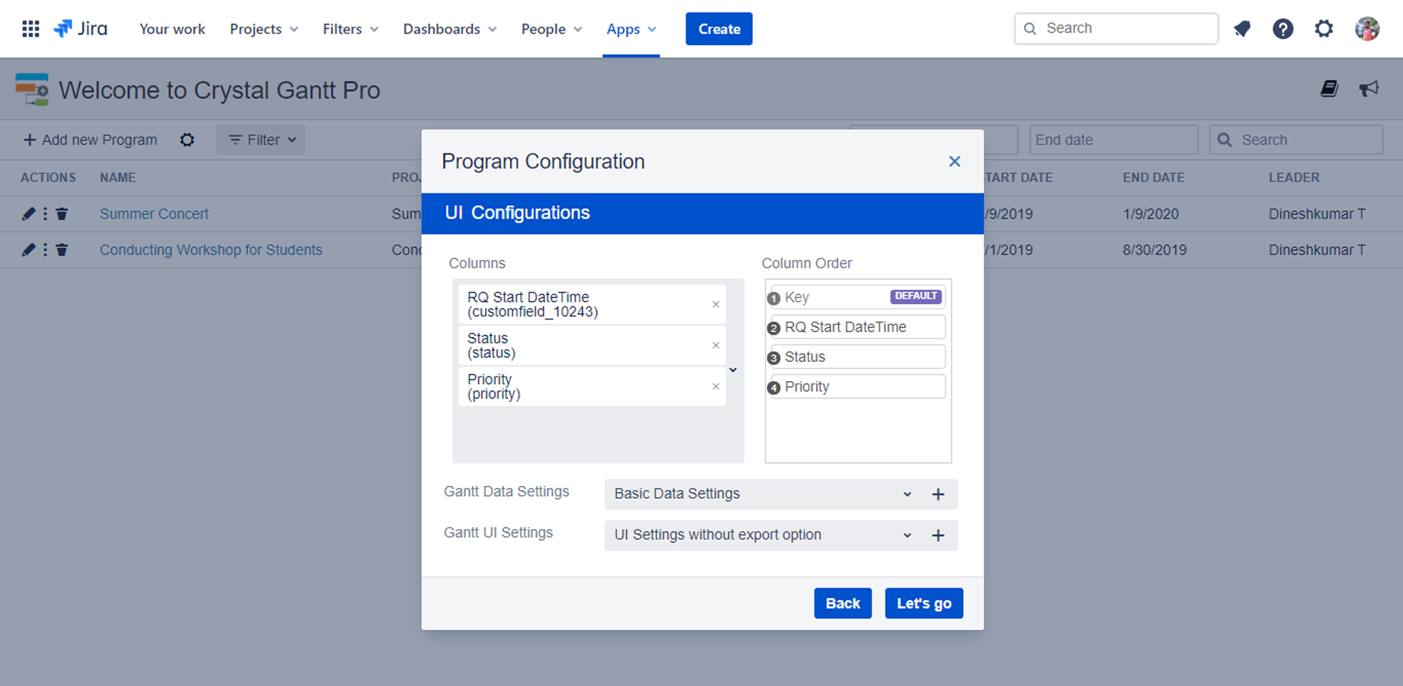Open Conducting Workshop for Students link
1403x686 pixels.
[x=211, y=250]
